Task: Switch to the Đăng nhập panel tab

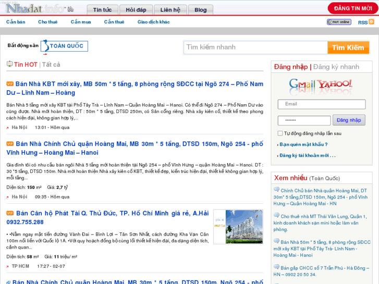Action: point(291,67)
